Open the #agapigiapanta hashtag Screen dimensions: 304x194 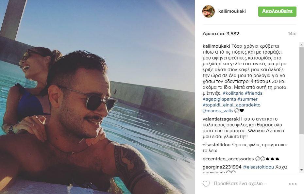(219, 99)
